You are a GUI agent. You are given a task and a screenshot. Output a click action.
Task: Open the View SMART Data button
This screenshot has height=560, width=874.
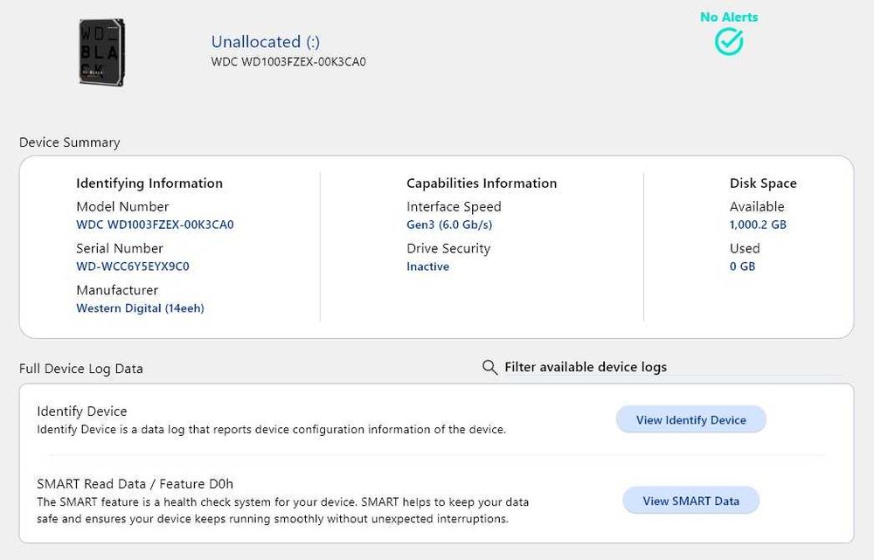click(x=690, y=501)
